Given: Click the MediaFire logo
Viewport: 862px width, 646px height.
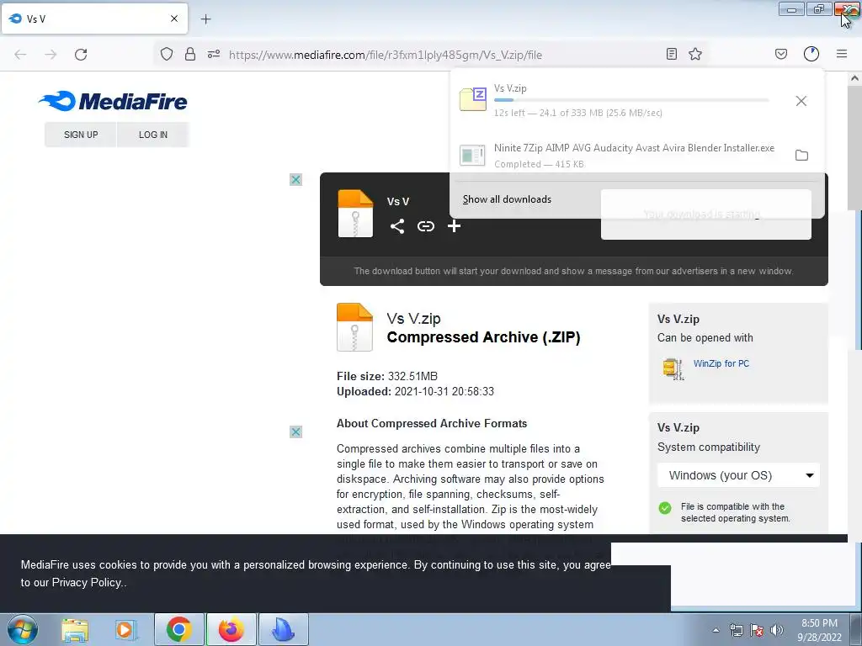Looking at the screenshot, I should tap(113, 101).
